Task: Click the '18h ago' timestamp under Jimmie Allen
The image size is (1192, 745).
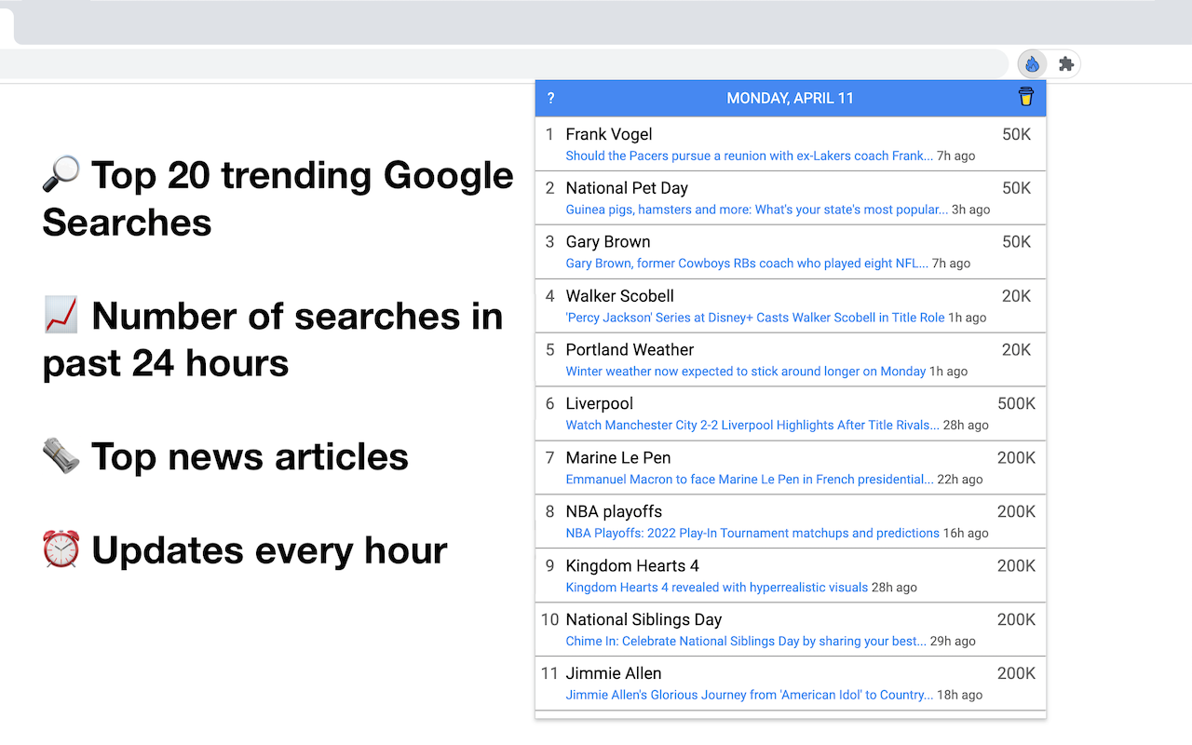Action: point(960,696)
